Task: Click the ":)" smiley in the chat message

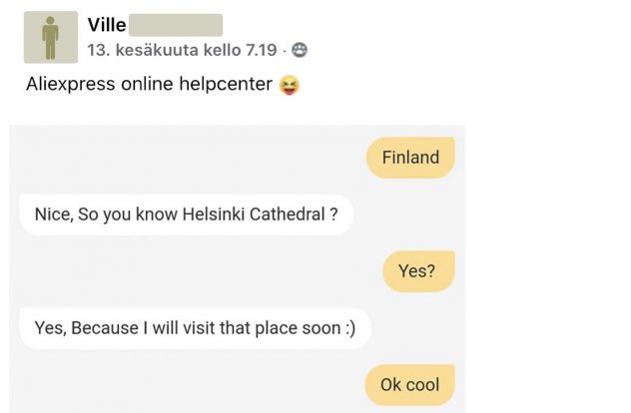Action: pos(346,327)
